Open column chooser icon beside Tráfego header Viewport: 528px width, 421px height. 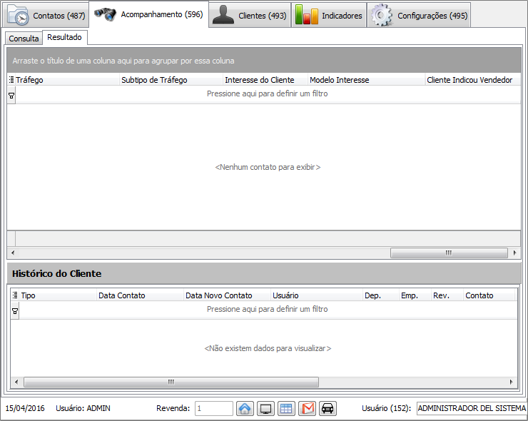[x=11, y=80]
